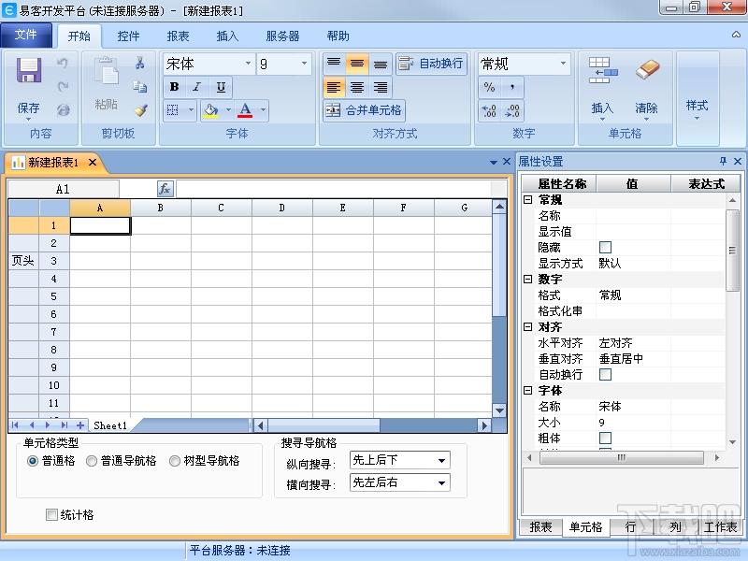Click the Clear eraser icon
The width and height of the screenshot is (748, 561).
click(647, 70)
